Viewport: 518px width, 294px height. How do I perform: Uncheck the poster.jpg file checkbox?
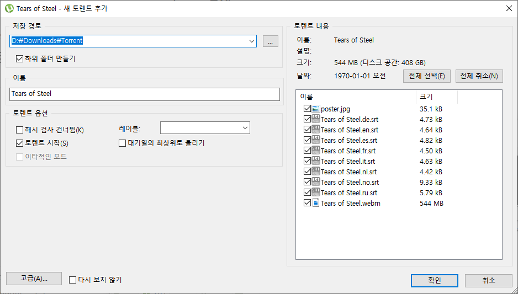coord(307,109)
